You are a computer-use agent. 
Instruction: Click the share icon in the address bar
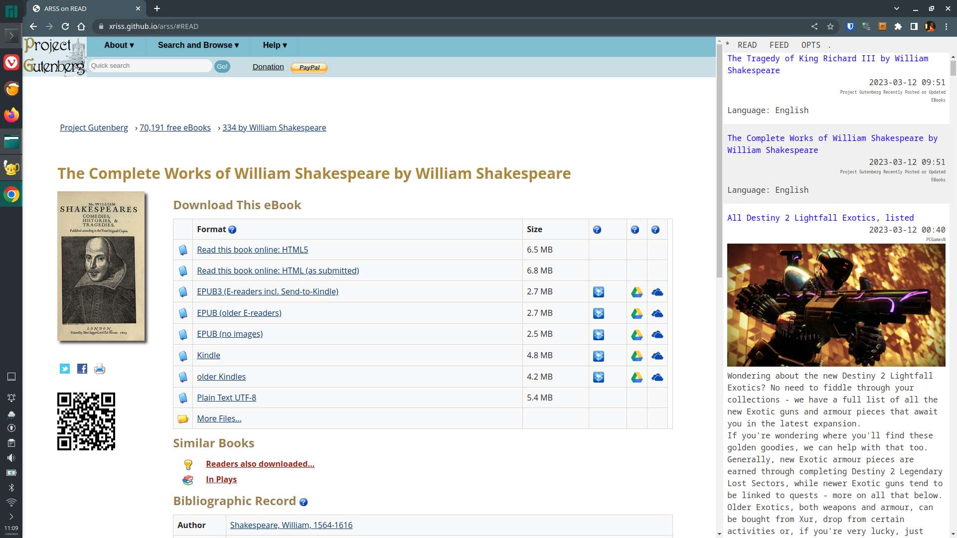coord(814,26)
